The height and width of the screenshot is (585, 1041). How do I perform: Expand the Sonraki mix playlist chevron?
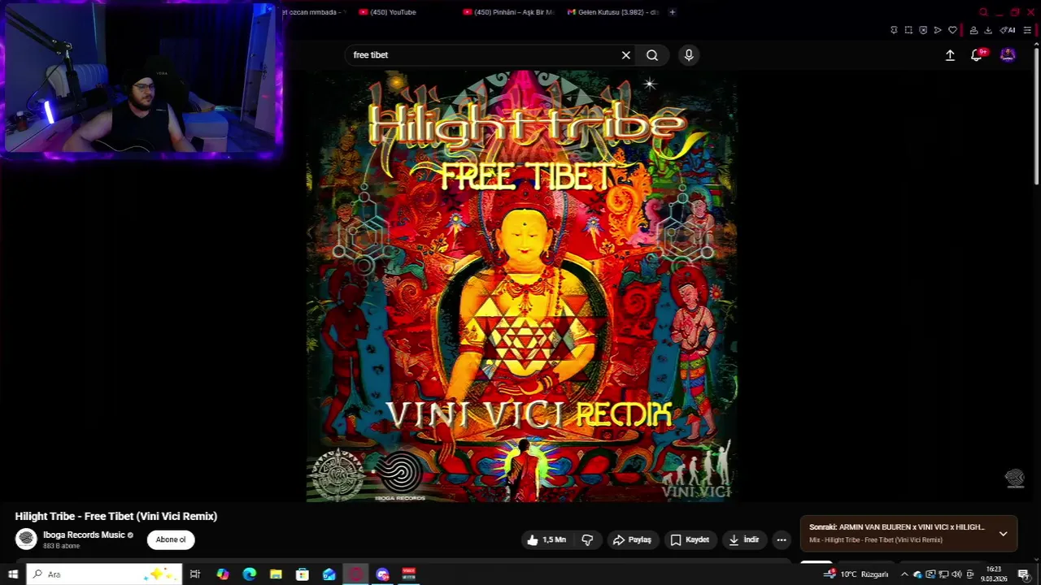[1003, 534]
